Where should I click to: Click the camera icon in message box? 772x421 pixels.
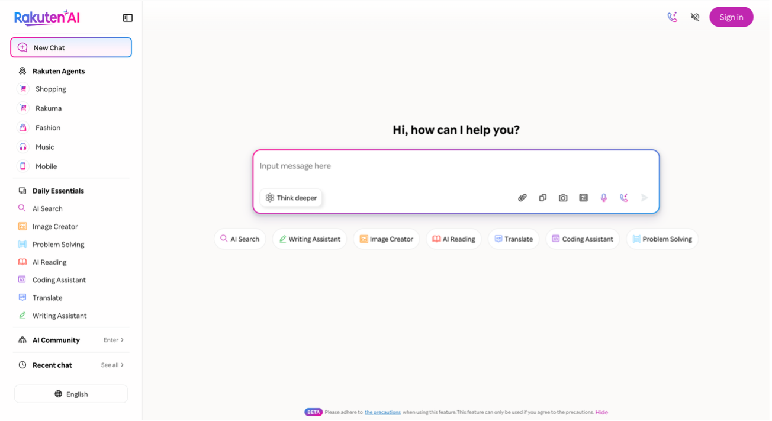563,198
